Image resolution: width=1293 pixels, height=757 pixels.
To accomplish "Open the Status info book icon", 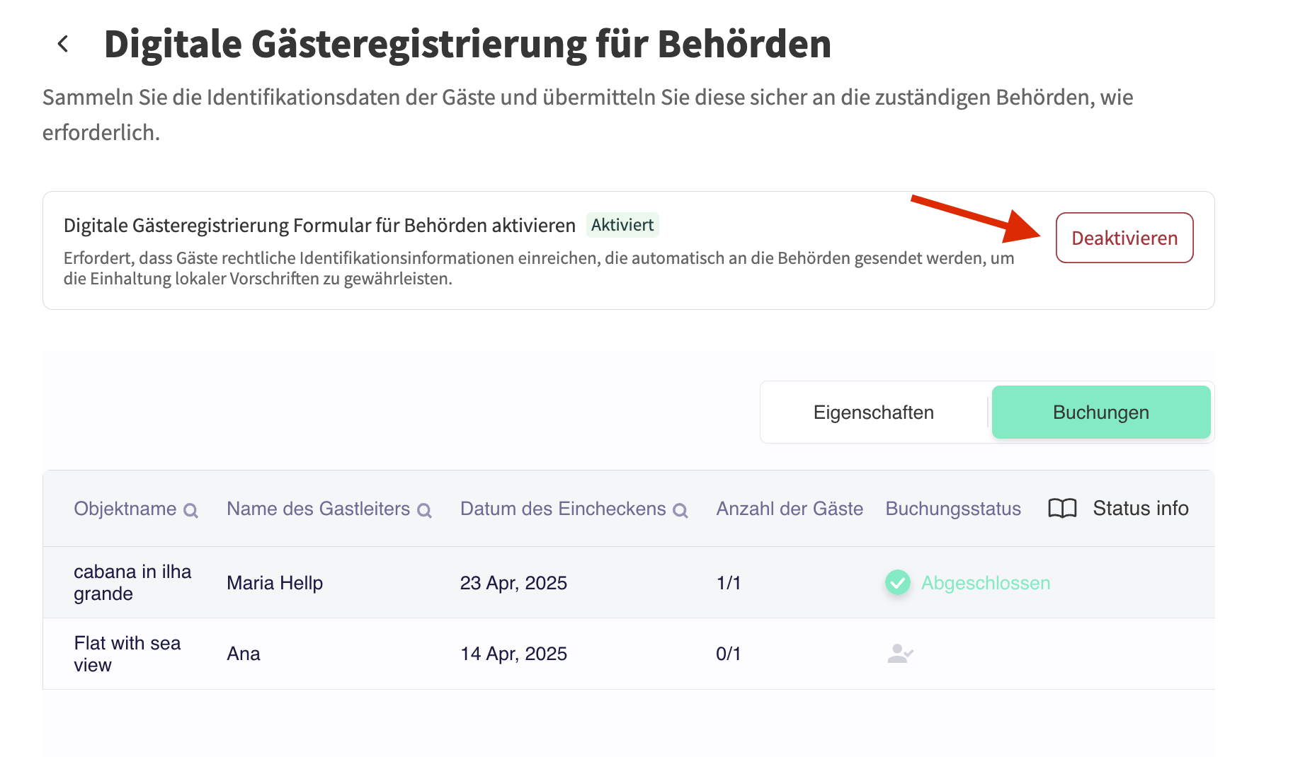I will (1061, 509).
